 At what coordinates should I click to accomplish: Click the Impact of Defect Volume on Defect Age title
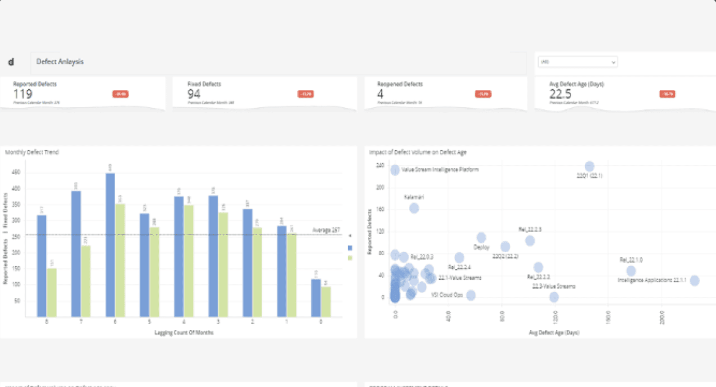418,152
